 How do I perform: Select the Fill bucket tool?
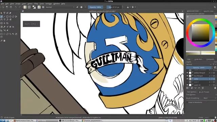(13, 27)
